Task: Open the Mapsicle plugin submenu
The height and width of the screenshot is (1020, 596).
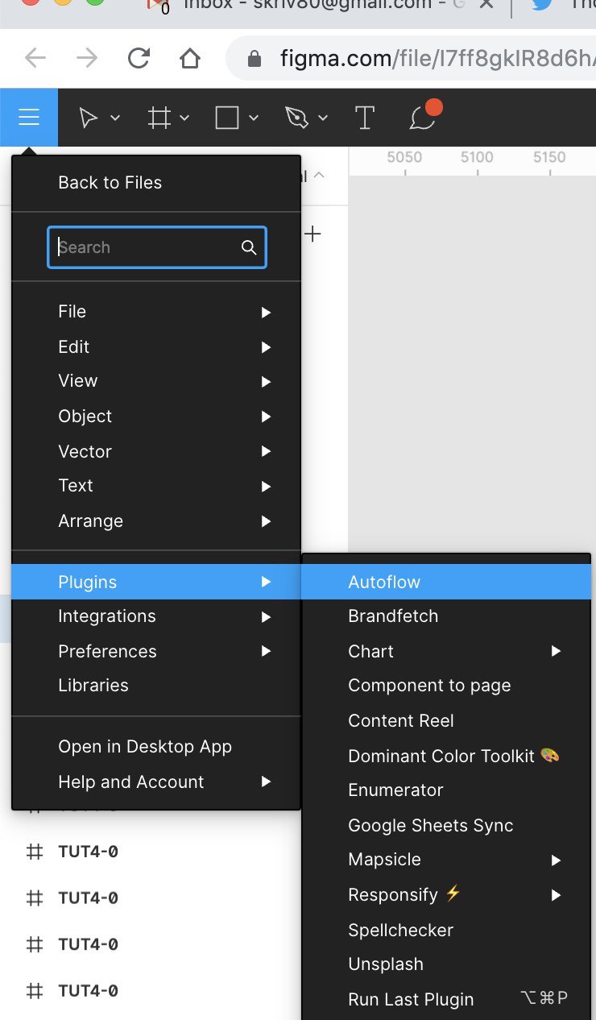Action: (446, 860)
